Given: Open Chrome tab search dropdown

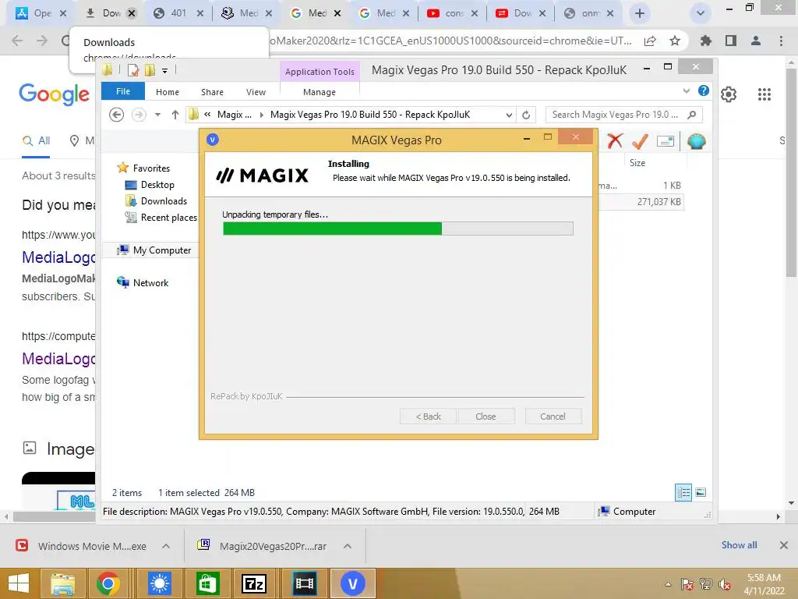Looking at the screenshot, I should [x=701, y=13].
